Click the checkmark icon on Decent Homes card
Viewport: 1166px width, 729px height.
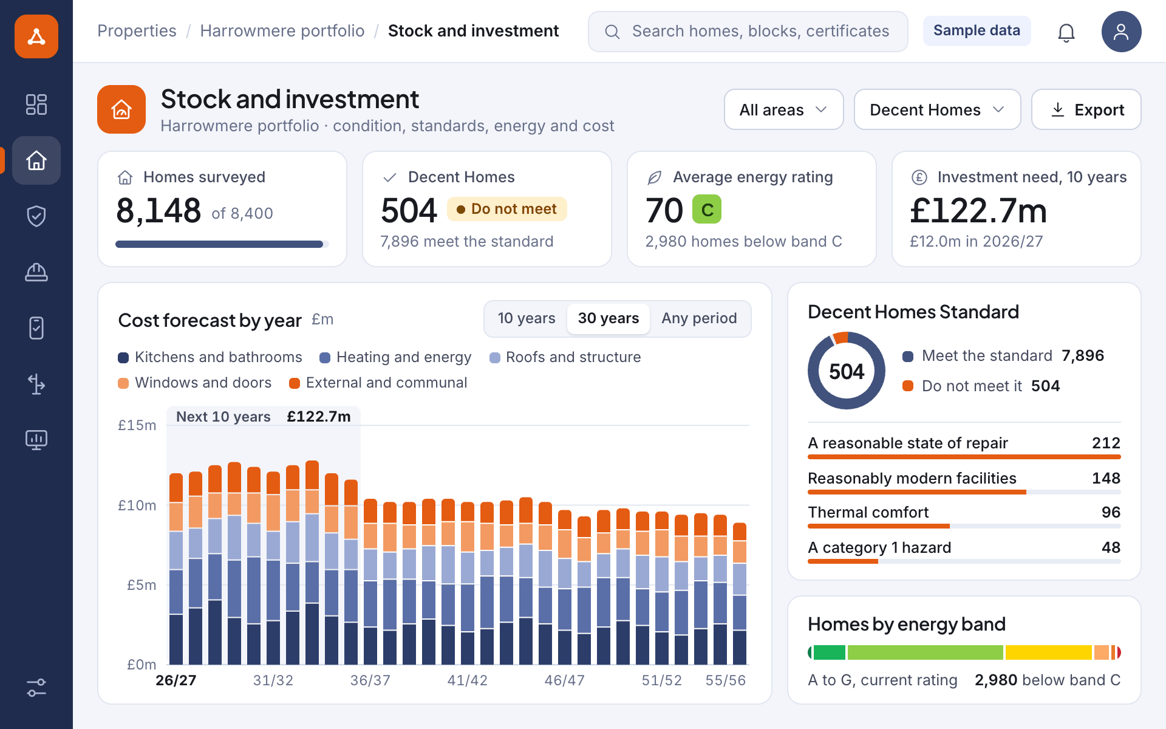tap(390, 177)
